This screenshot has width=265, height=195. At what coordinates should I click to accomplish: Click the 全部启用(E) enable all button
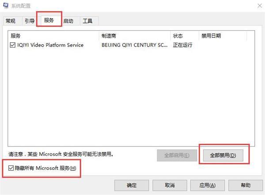[x=177, y=155]
